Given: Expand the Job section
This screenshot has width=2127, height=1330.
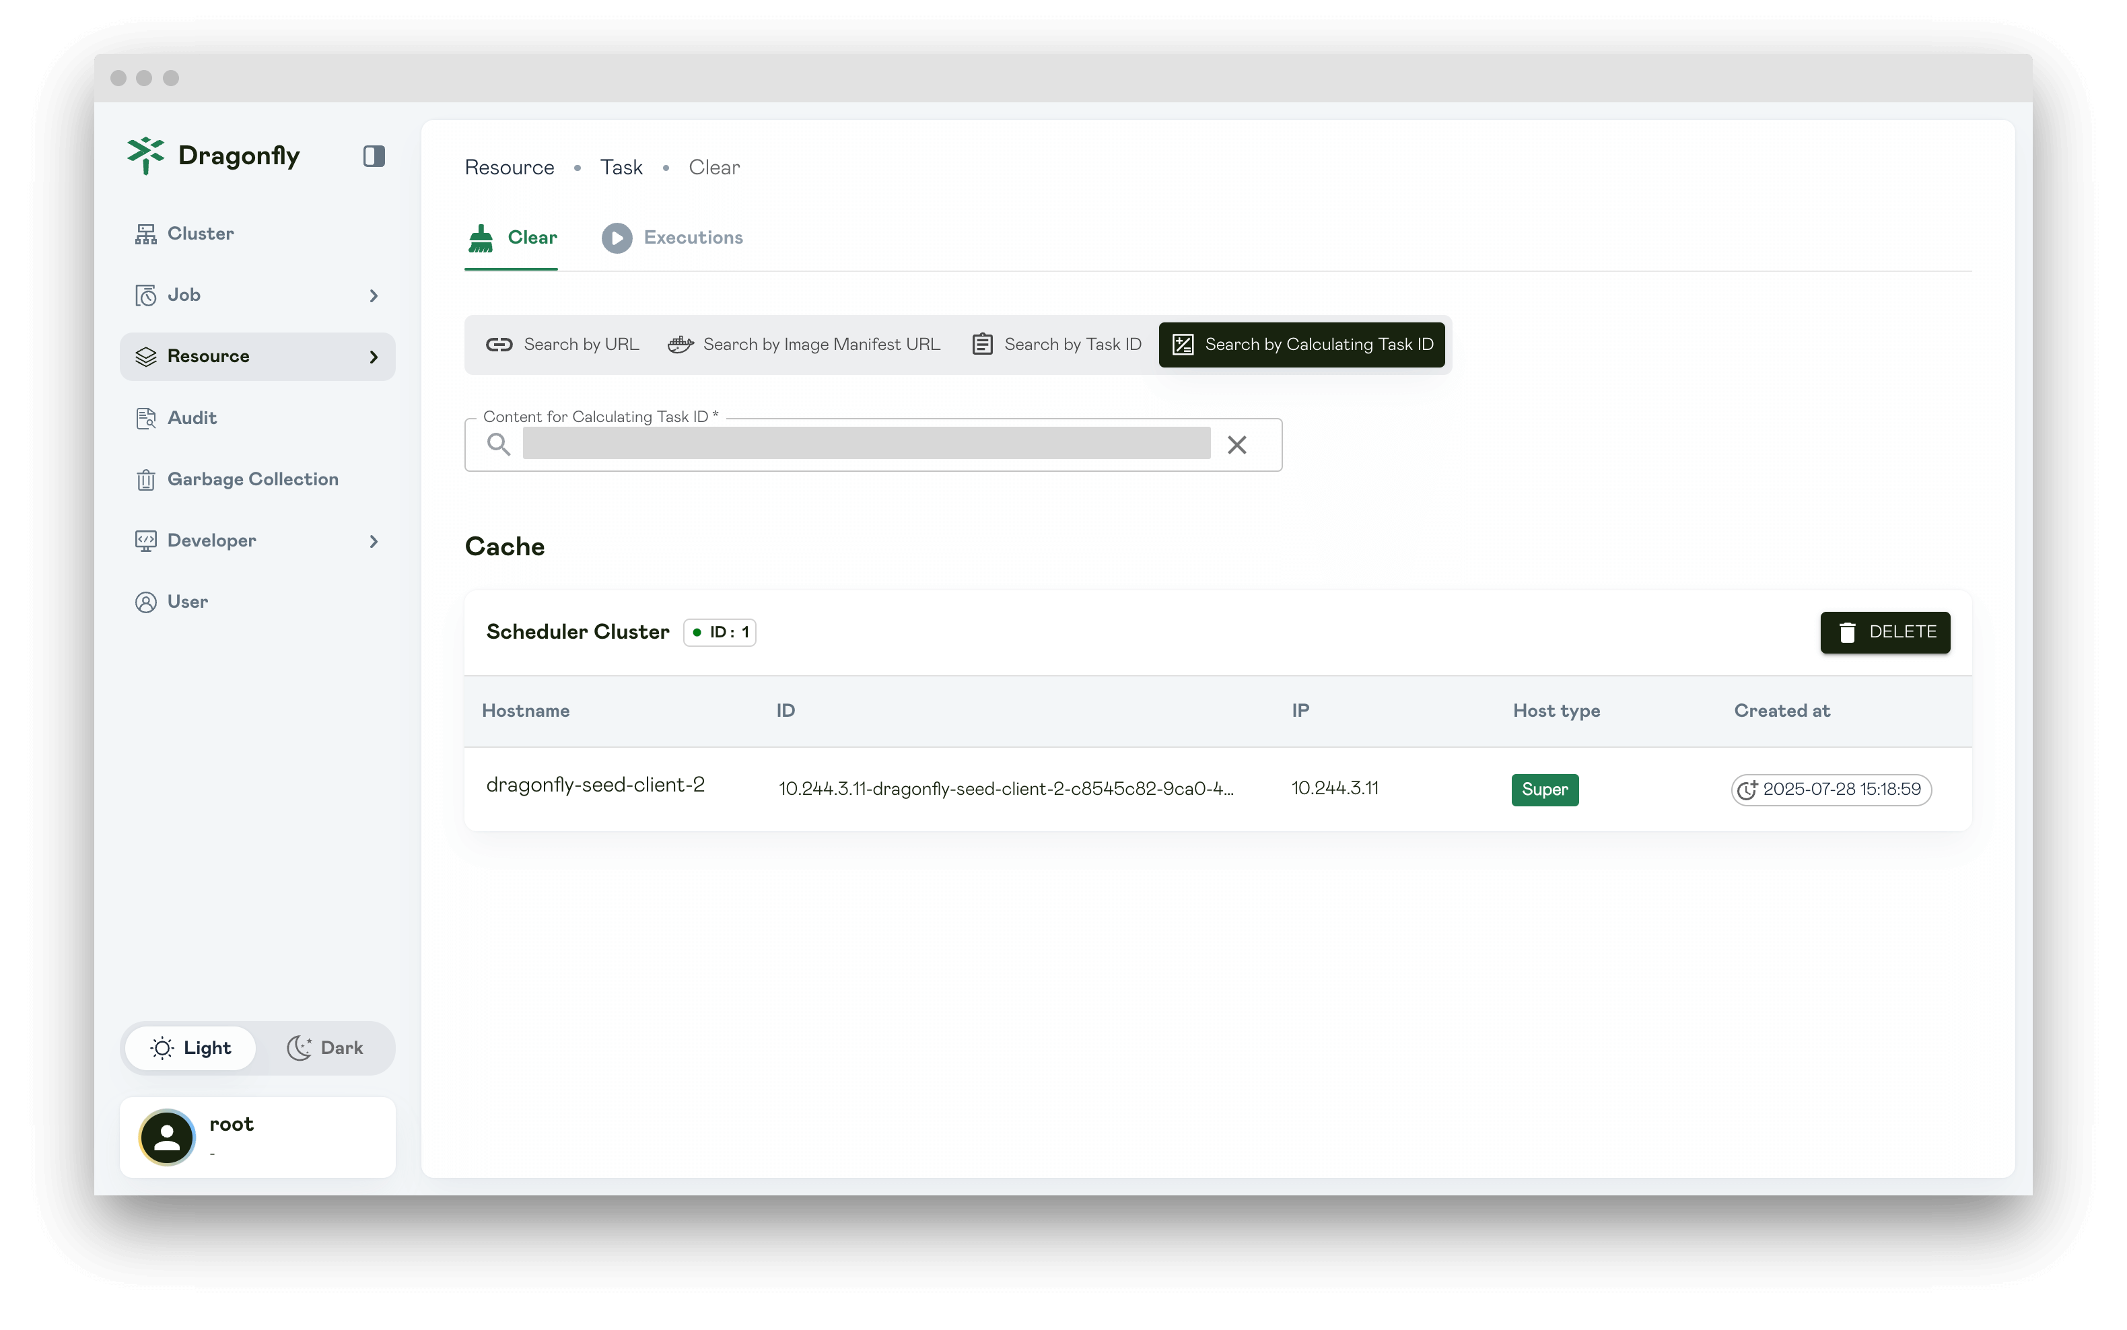Looking at the screenshot, I should [x=374, y=295].
